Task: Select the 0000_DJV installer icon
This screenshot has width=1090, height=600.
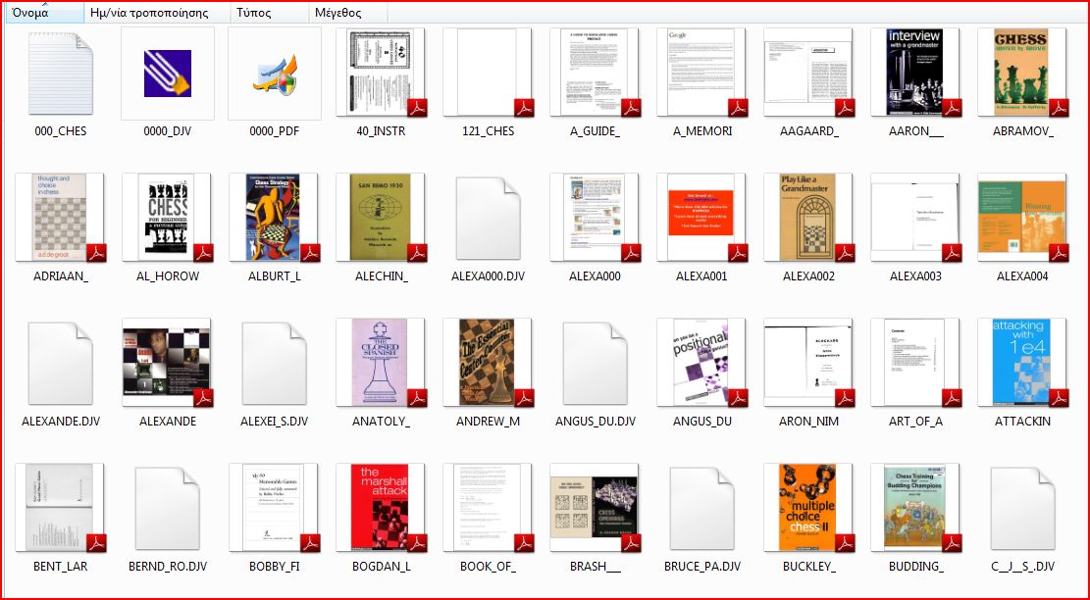Action: (168, 74)
